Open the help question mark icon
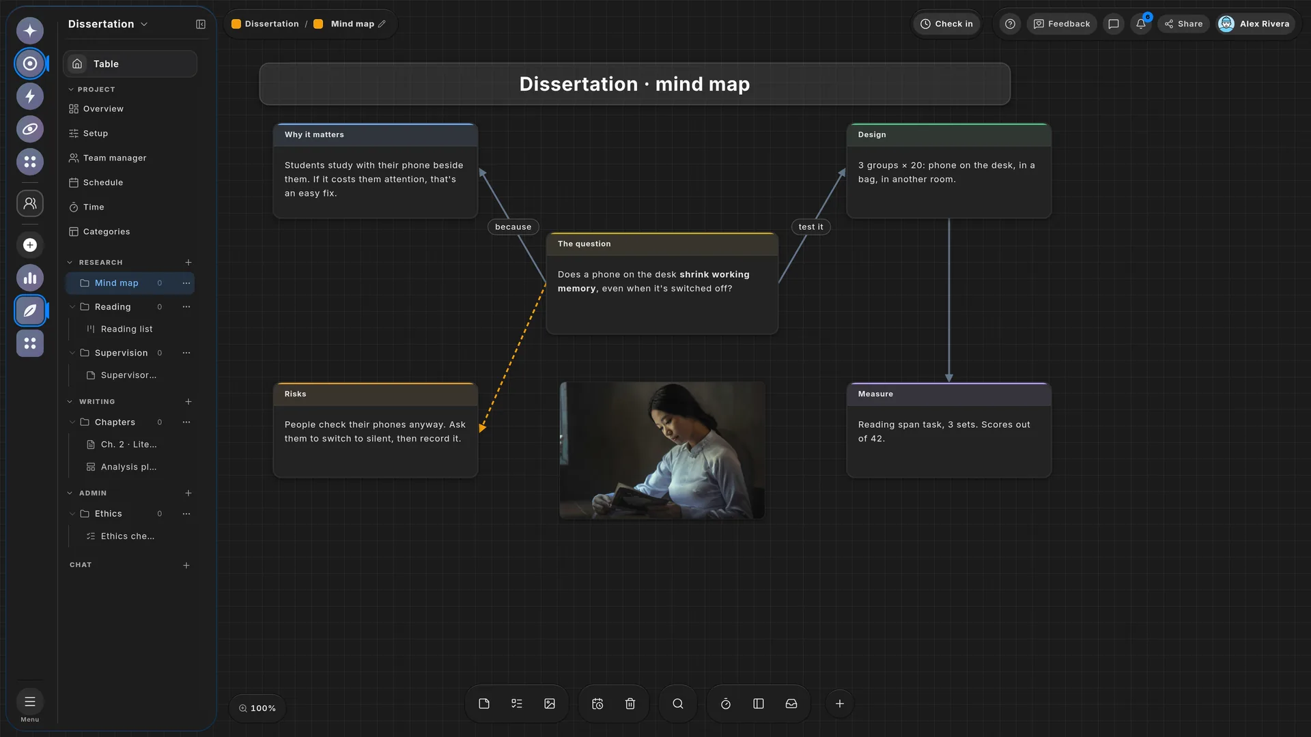1311x737 pixels. (x=1010, y=24)
